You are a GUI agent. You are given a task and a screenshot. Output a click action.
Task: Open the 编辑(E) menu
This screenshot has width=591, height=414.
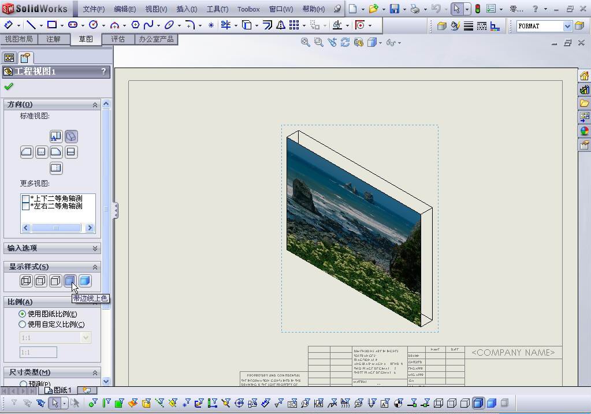(125, 9)
